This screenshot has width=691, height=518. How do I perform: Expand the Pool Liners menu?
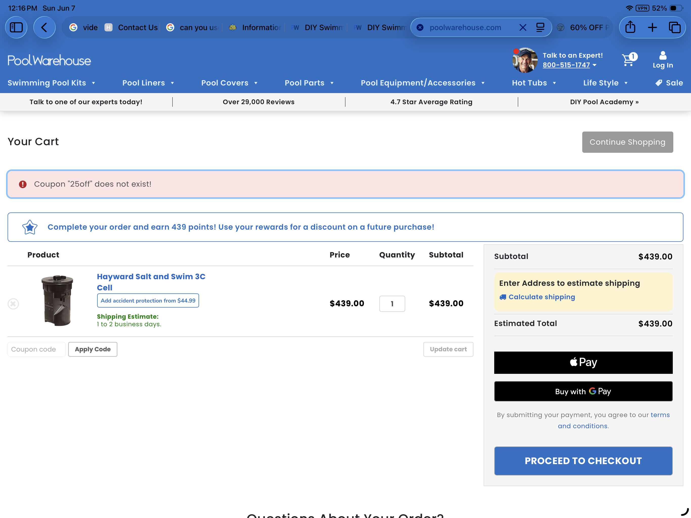coord(148,83)
